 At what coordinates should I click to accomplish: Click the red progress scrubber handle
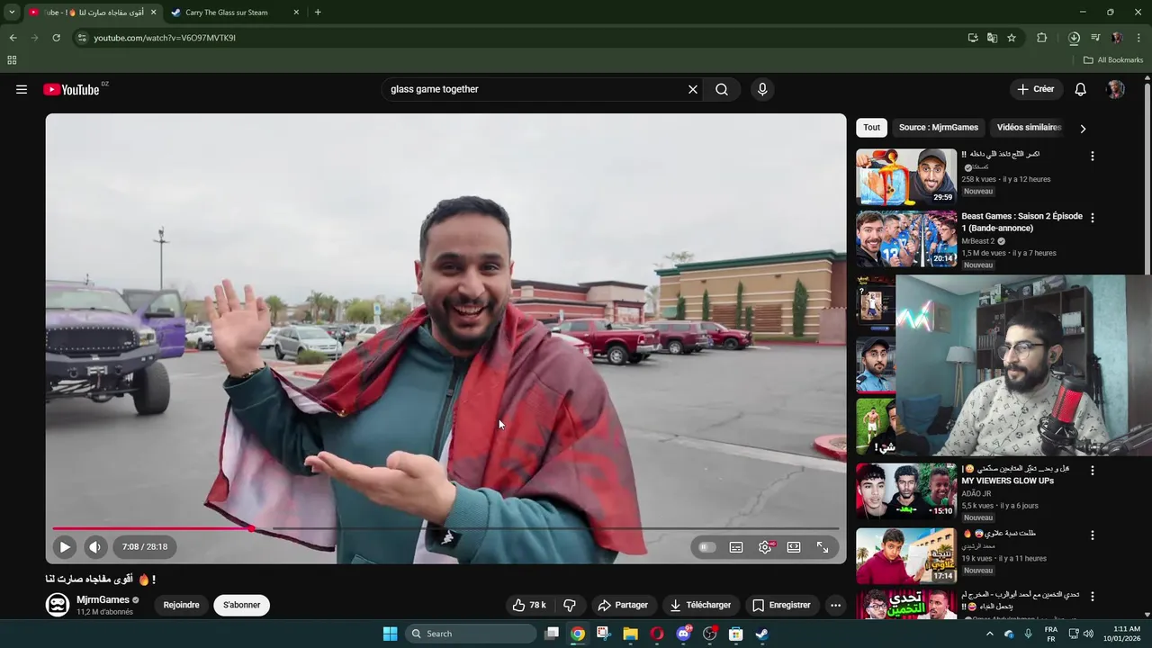click(x=251, y=528)
